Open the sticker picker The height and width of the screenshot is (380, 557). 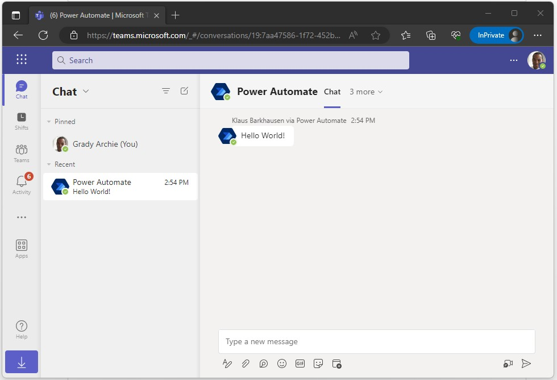coord(318,364)
